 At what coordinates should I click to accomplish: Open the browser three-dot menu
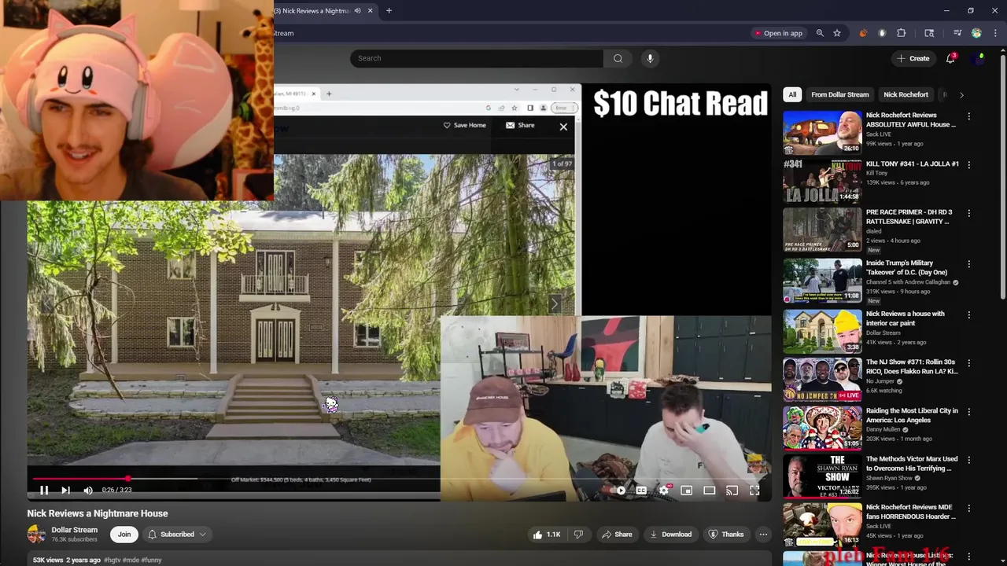pyautogui.click(x=995, y=33)
